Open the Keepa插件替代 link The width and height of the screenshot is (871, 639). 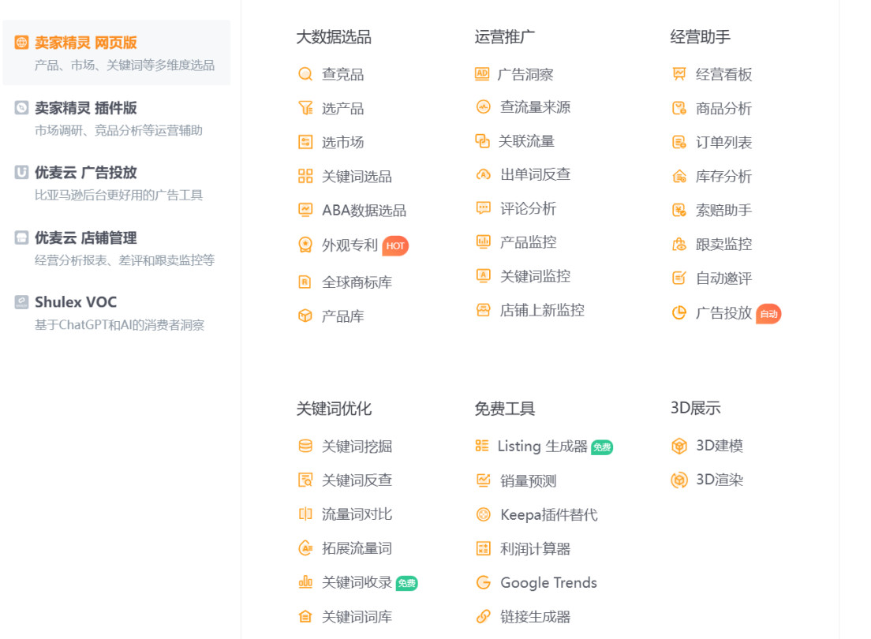tap(549, 514)
